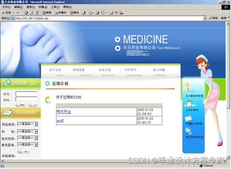The image size is (231, 169).
Task: Click the 转到 (Go) button
Action: pos(213,18)
